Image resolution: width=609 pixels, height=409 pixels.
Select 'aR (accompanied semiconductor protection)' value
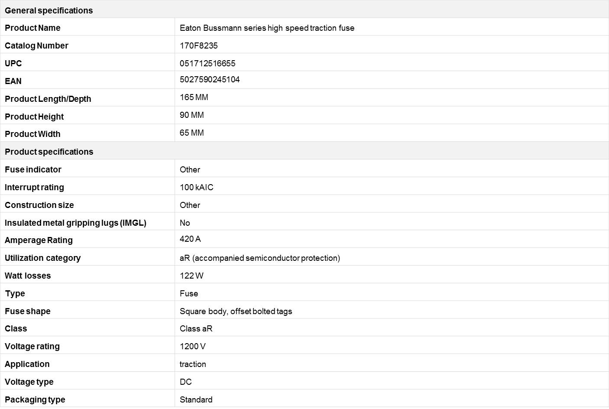[x=259, y=258]
